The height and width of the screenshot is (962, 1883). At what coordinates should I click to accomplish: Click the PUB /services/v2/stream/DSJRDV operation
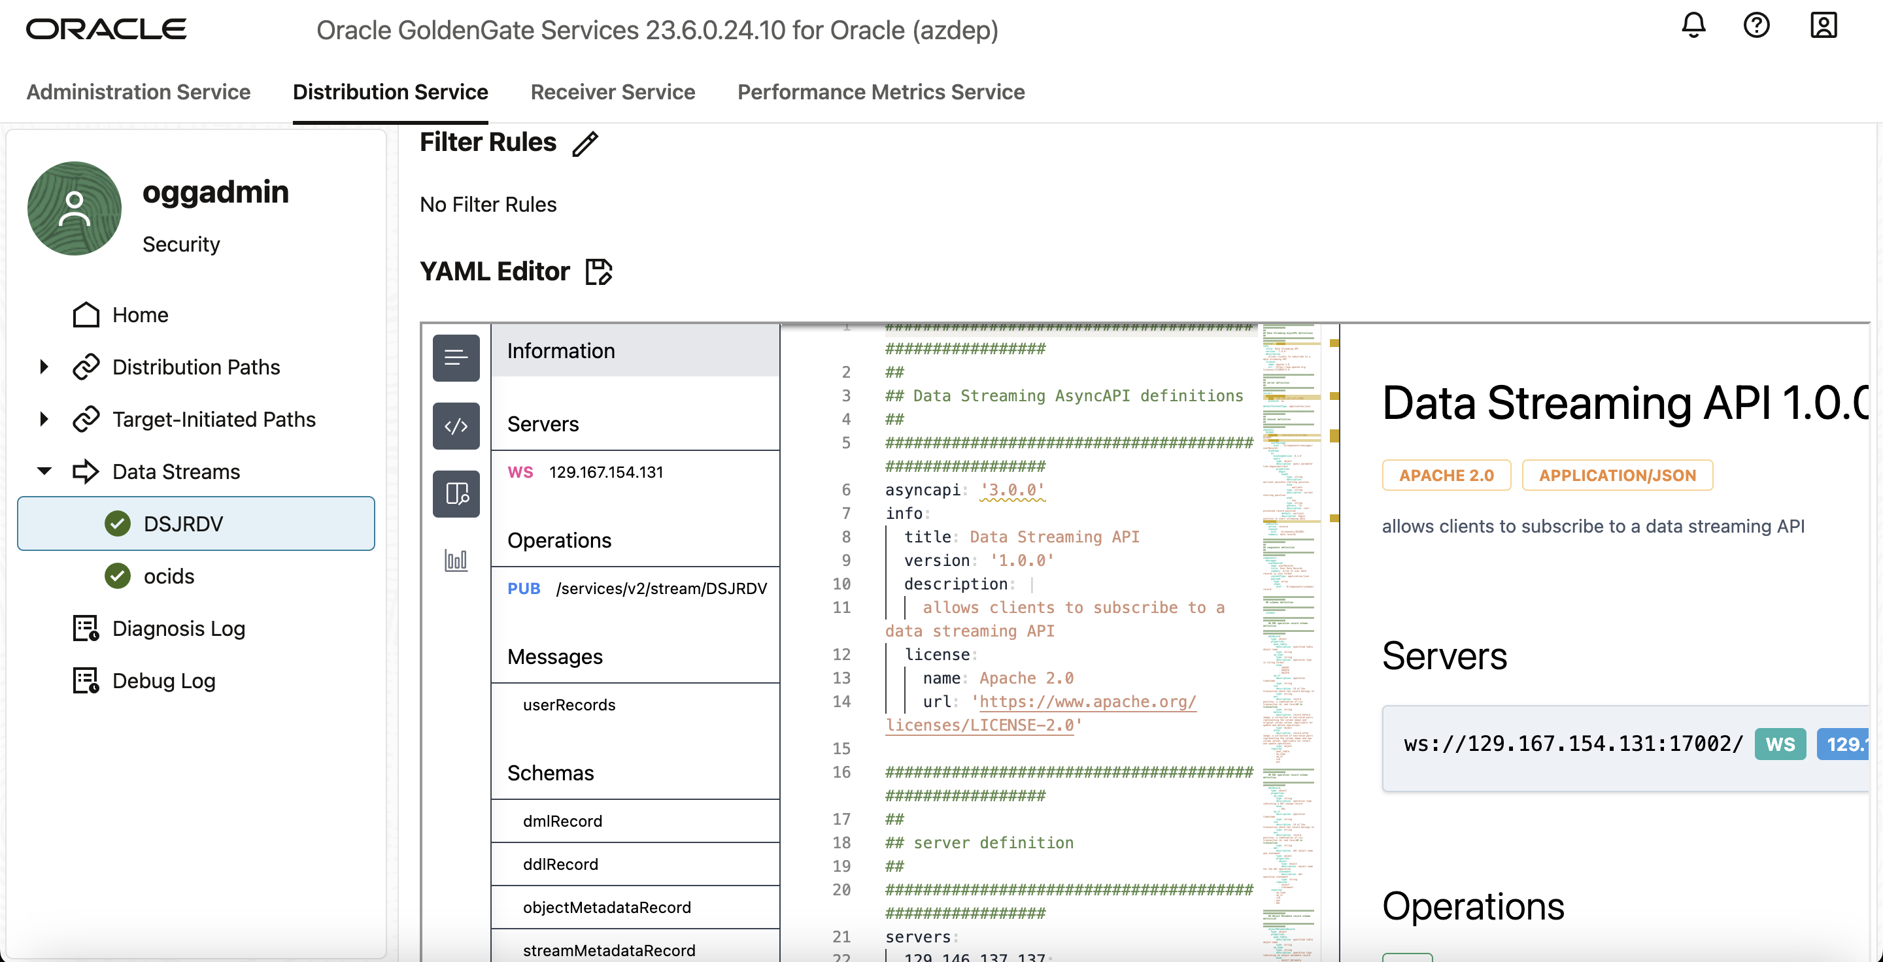coord(636,589)
